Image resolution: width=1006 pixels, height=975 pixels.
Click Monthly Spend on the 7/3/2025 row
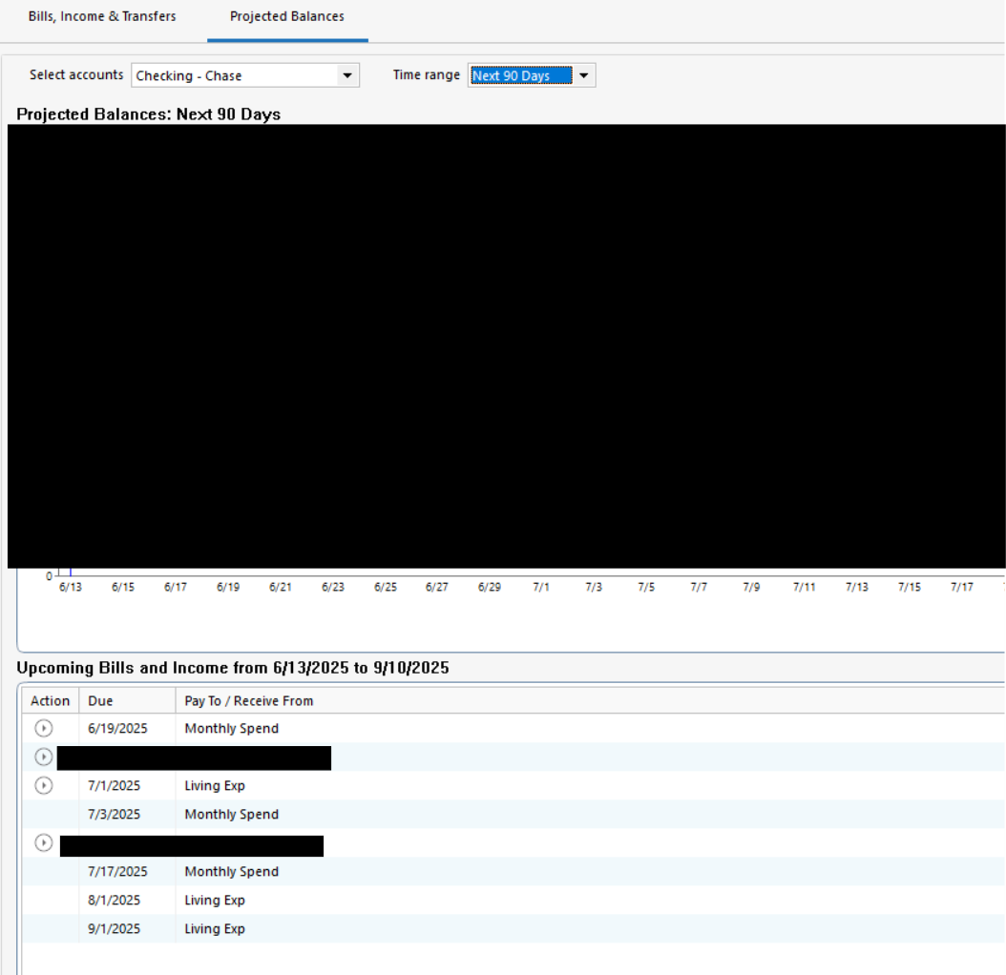click(x=232, y=815)
